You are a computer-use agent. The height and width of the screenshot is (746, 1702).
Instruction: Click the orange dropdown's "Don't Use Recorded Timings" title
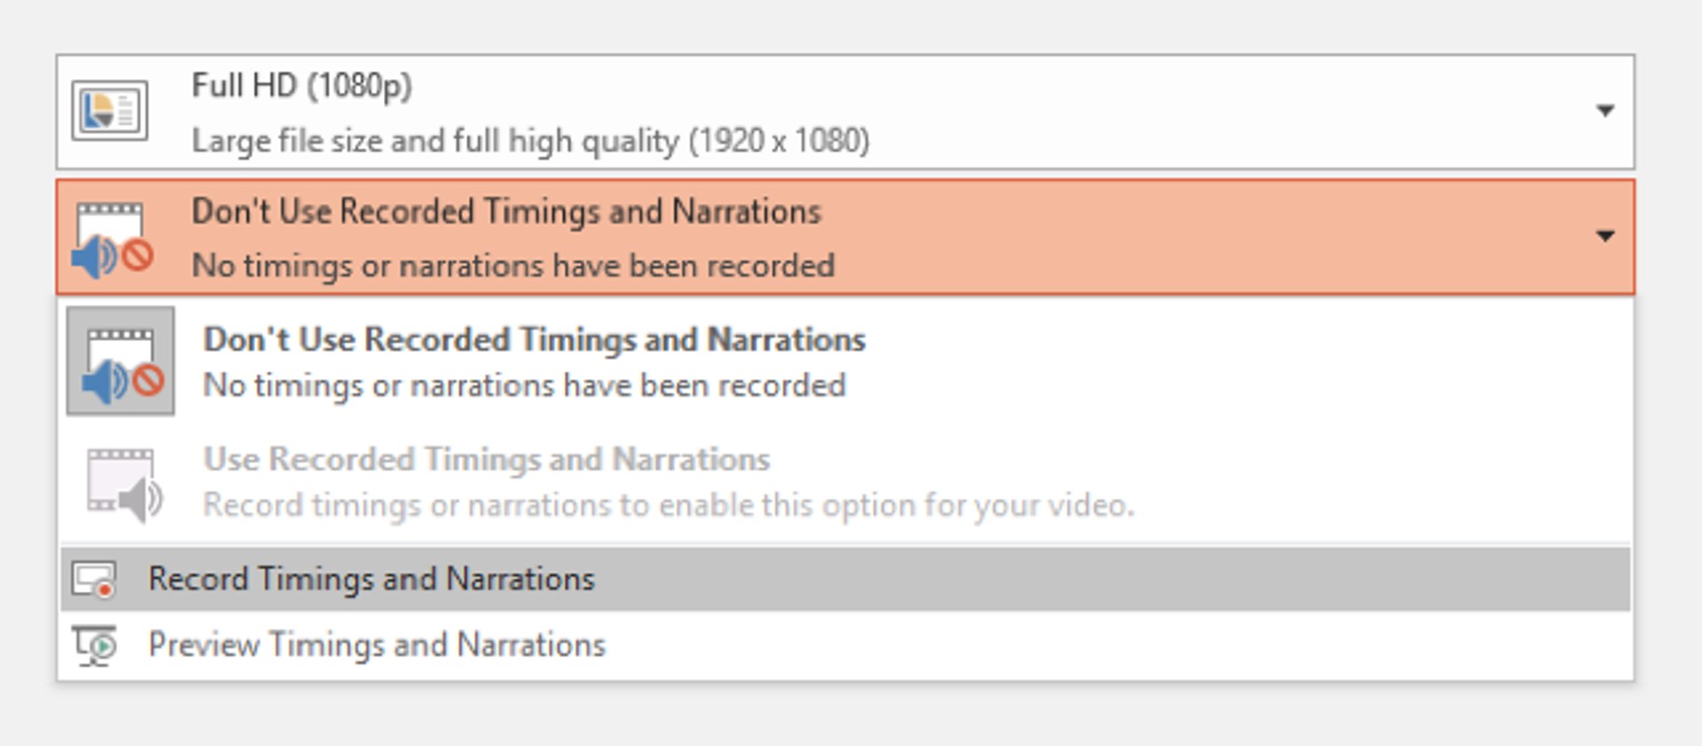pyautogui.click(x=506, y=212)
